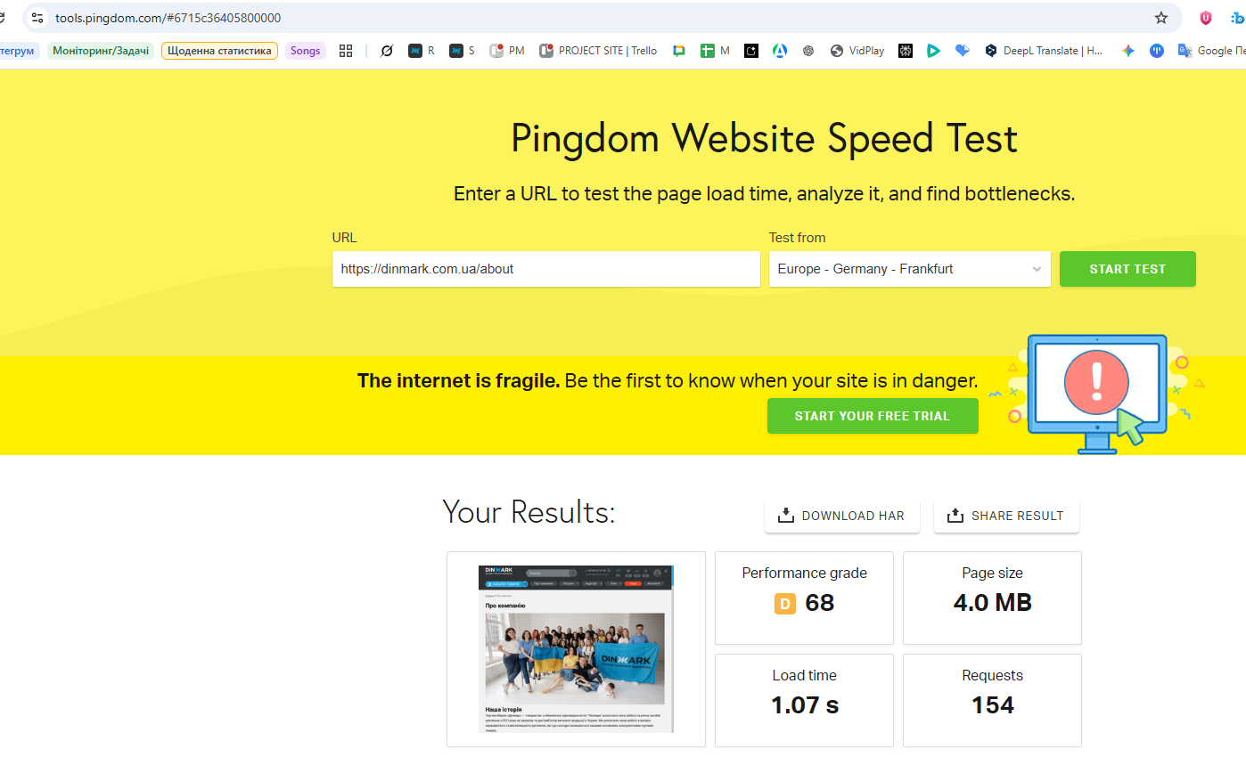Image resolution: width=1246 pixels, height=765 pixels.
Task: Click the DOWNLOAD HAR button
Action: pos(841,516)
